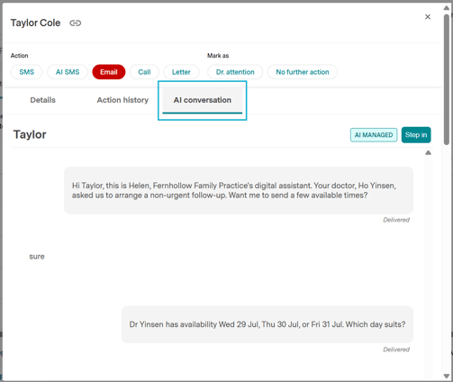
Task: Click the dialog scrollbar down arrow
Action: click(447, 376)
